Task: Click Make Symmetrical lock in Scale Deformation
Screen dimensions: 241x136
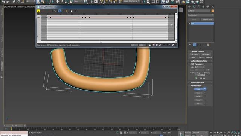Action: (38, 11)
